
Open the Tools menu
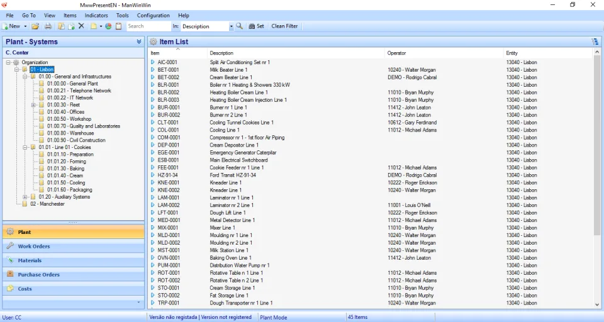[x=123, y=15]
